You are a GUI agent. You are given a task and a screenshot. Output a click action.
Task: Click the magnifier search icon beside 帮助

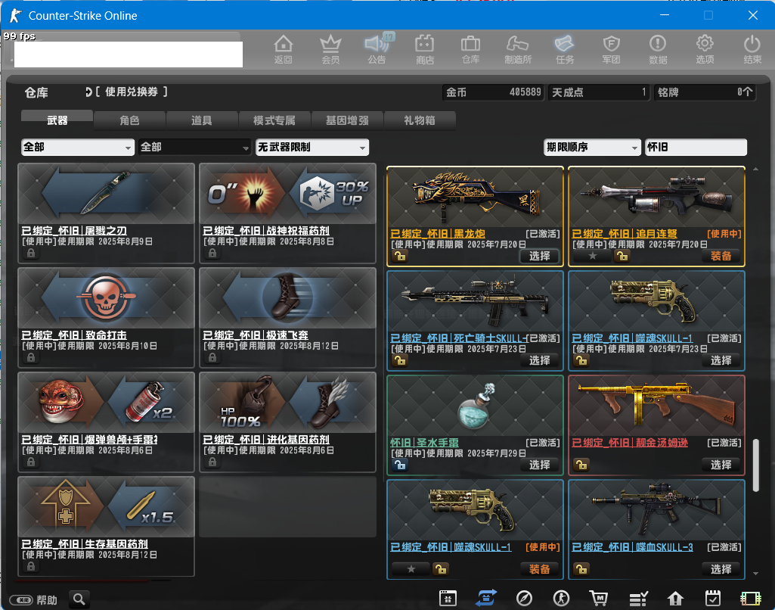[79, 599]
